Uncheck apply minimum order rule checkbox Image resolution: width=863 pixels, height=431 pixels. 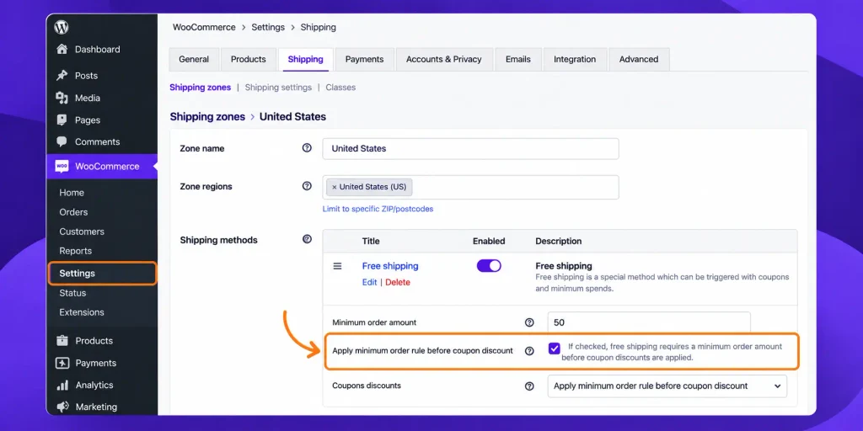[x=555, y=348]
